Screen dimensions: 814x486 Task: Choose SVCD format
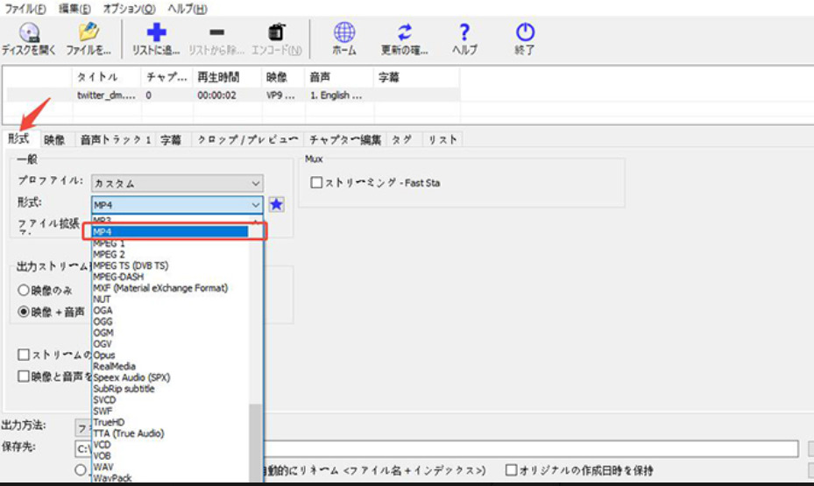tap(170, 400)
